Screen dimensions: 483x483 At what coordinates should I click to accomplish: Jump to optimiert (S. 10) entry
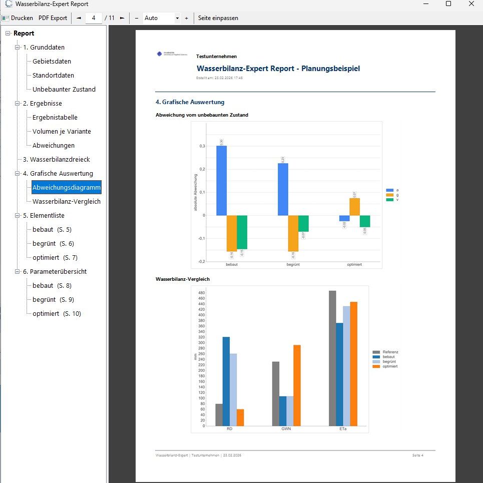pos(57,314)
